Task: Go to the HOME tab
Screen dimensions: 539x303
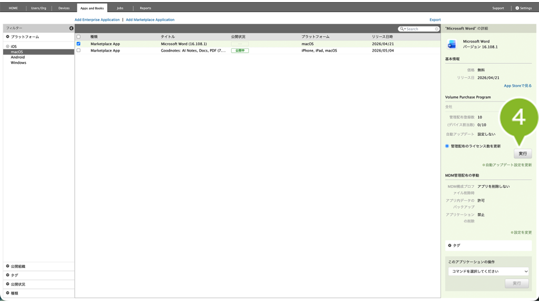Action: pos(13,8)
